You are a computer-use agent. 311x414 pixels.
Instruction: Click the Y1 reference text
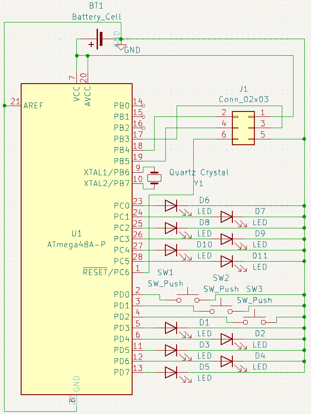[199, 183]
